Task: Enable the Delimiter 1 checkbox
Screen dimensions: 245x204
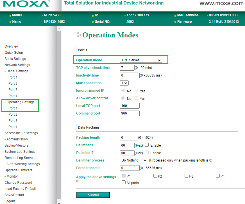Action: 147,145
